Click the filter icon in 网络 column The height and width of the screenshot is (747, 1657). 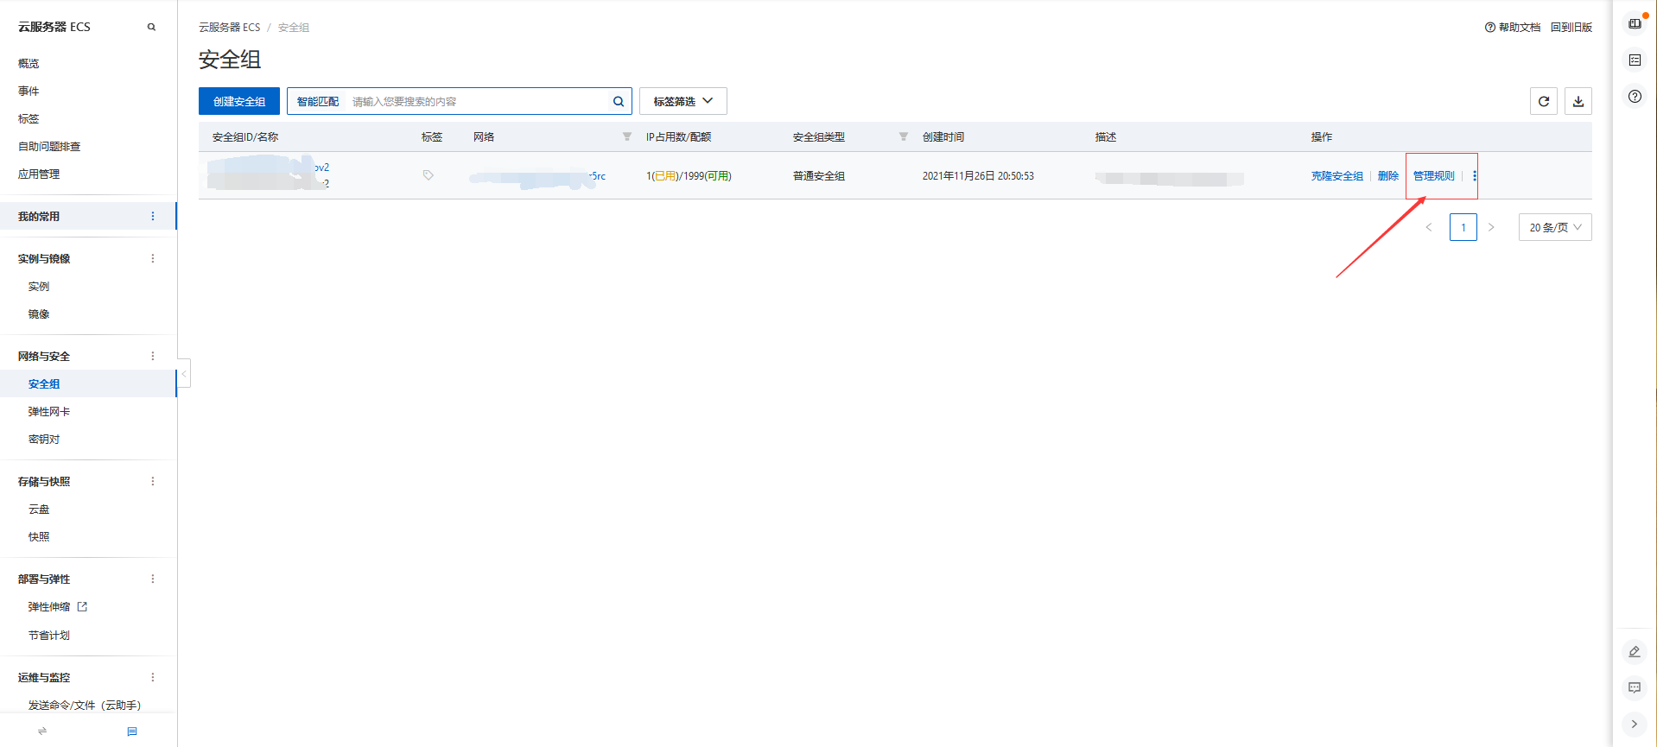pos(627,136)
